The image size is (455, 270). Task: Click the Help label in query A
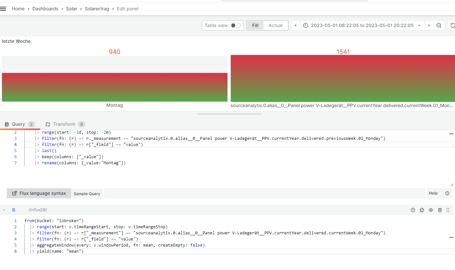coord(433,193)
